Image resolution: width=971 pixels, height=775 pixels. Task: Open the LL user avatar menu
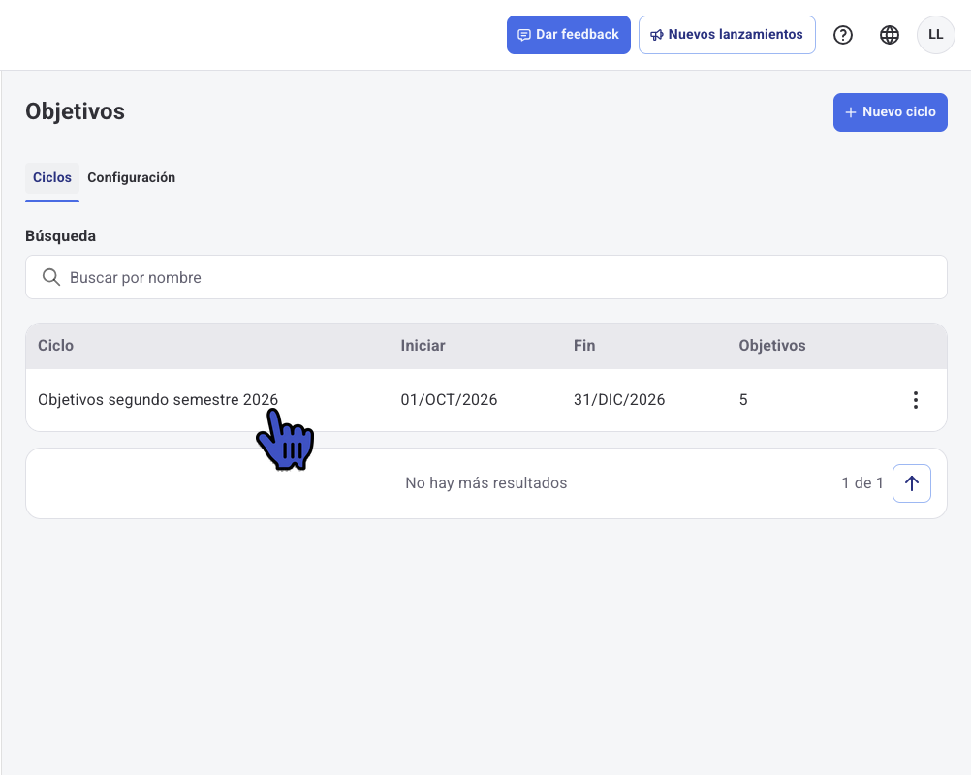tap(936, 35)
